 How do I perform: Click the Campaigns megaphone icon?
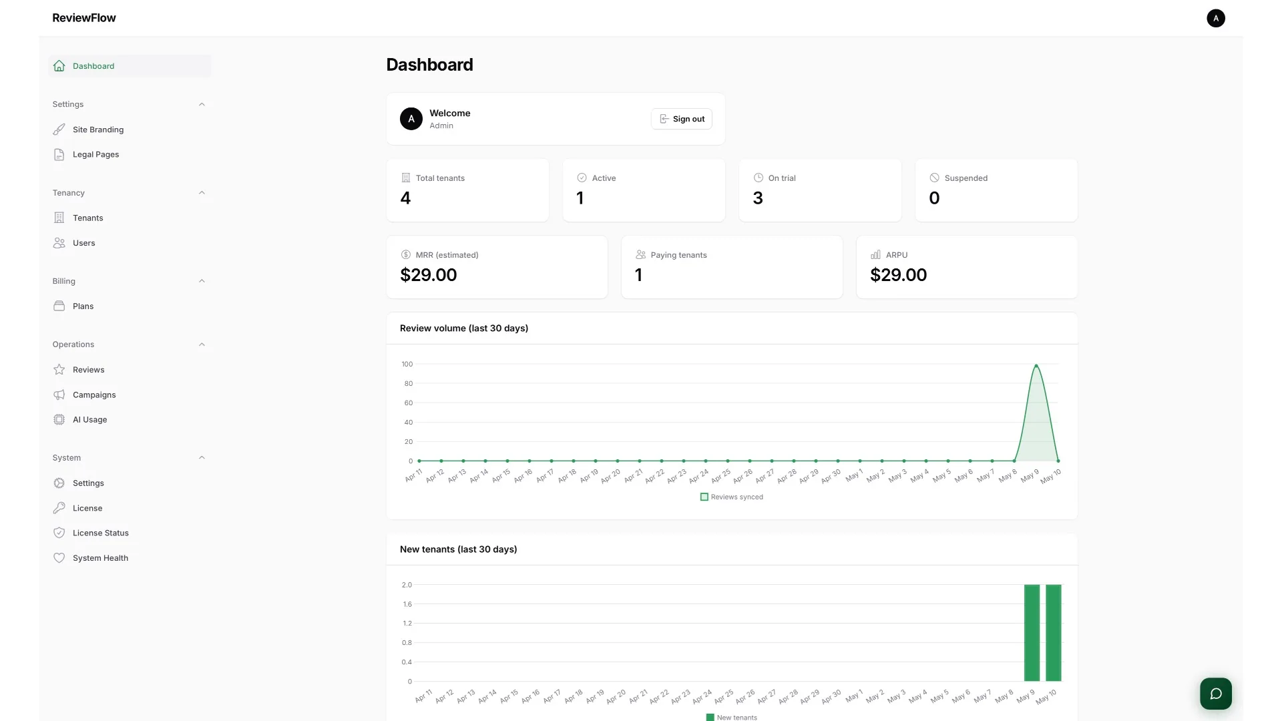[59, 395]
